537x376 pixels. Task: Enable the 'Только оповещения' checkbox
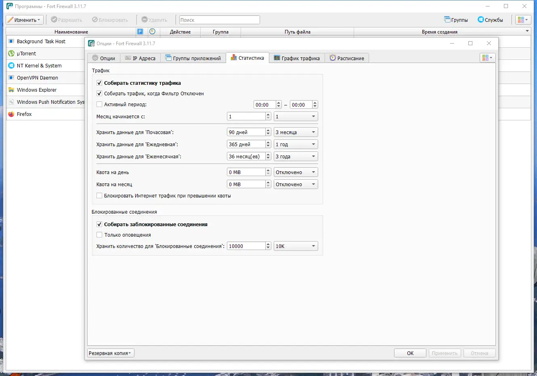click(99, 235)
